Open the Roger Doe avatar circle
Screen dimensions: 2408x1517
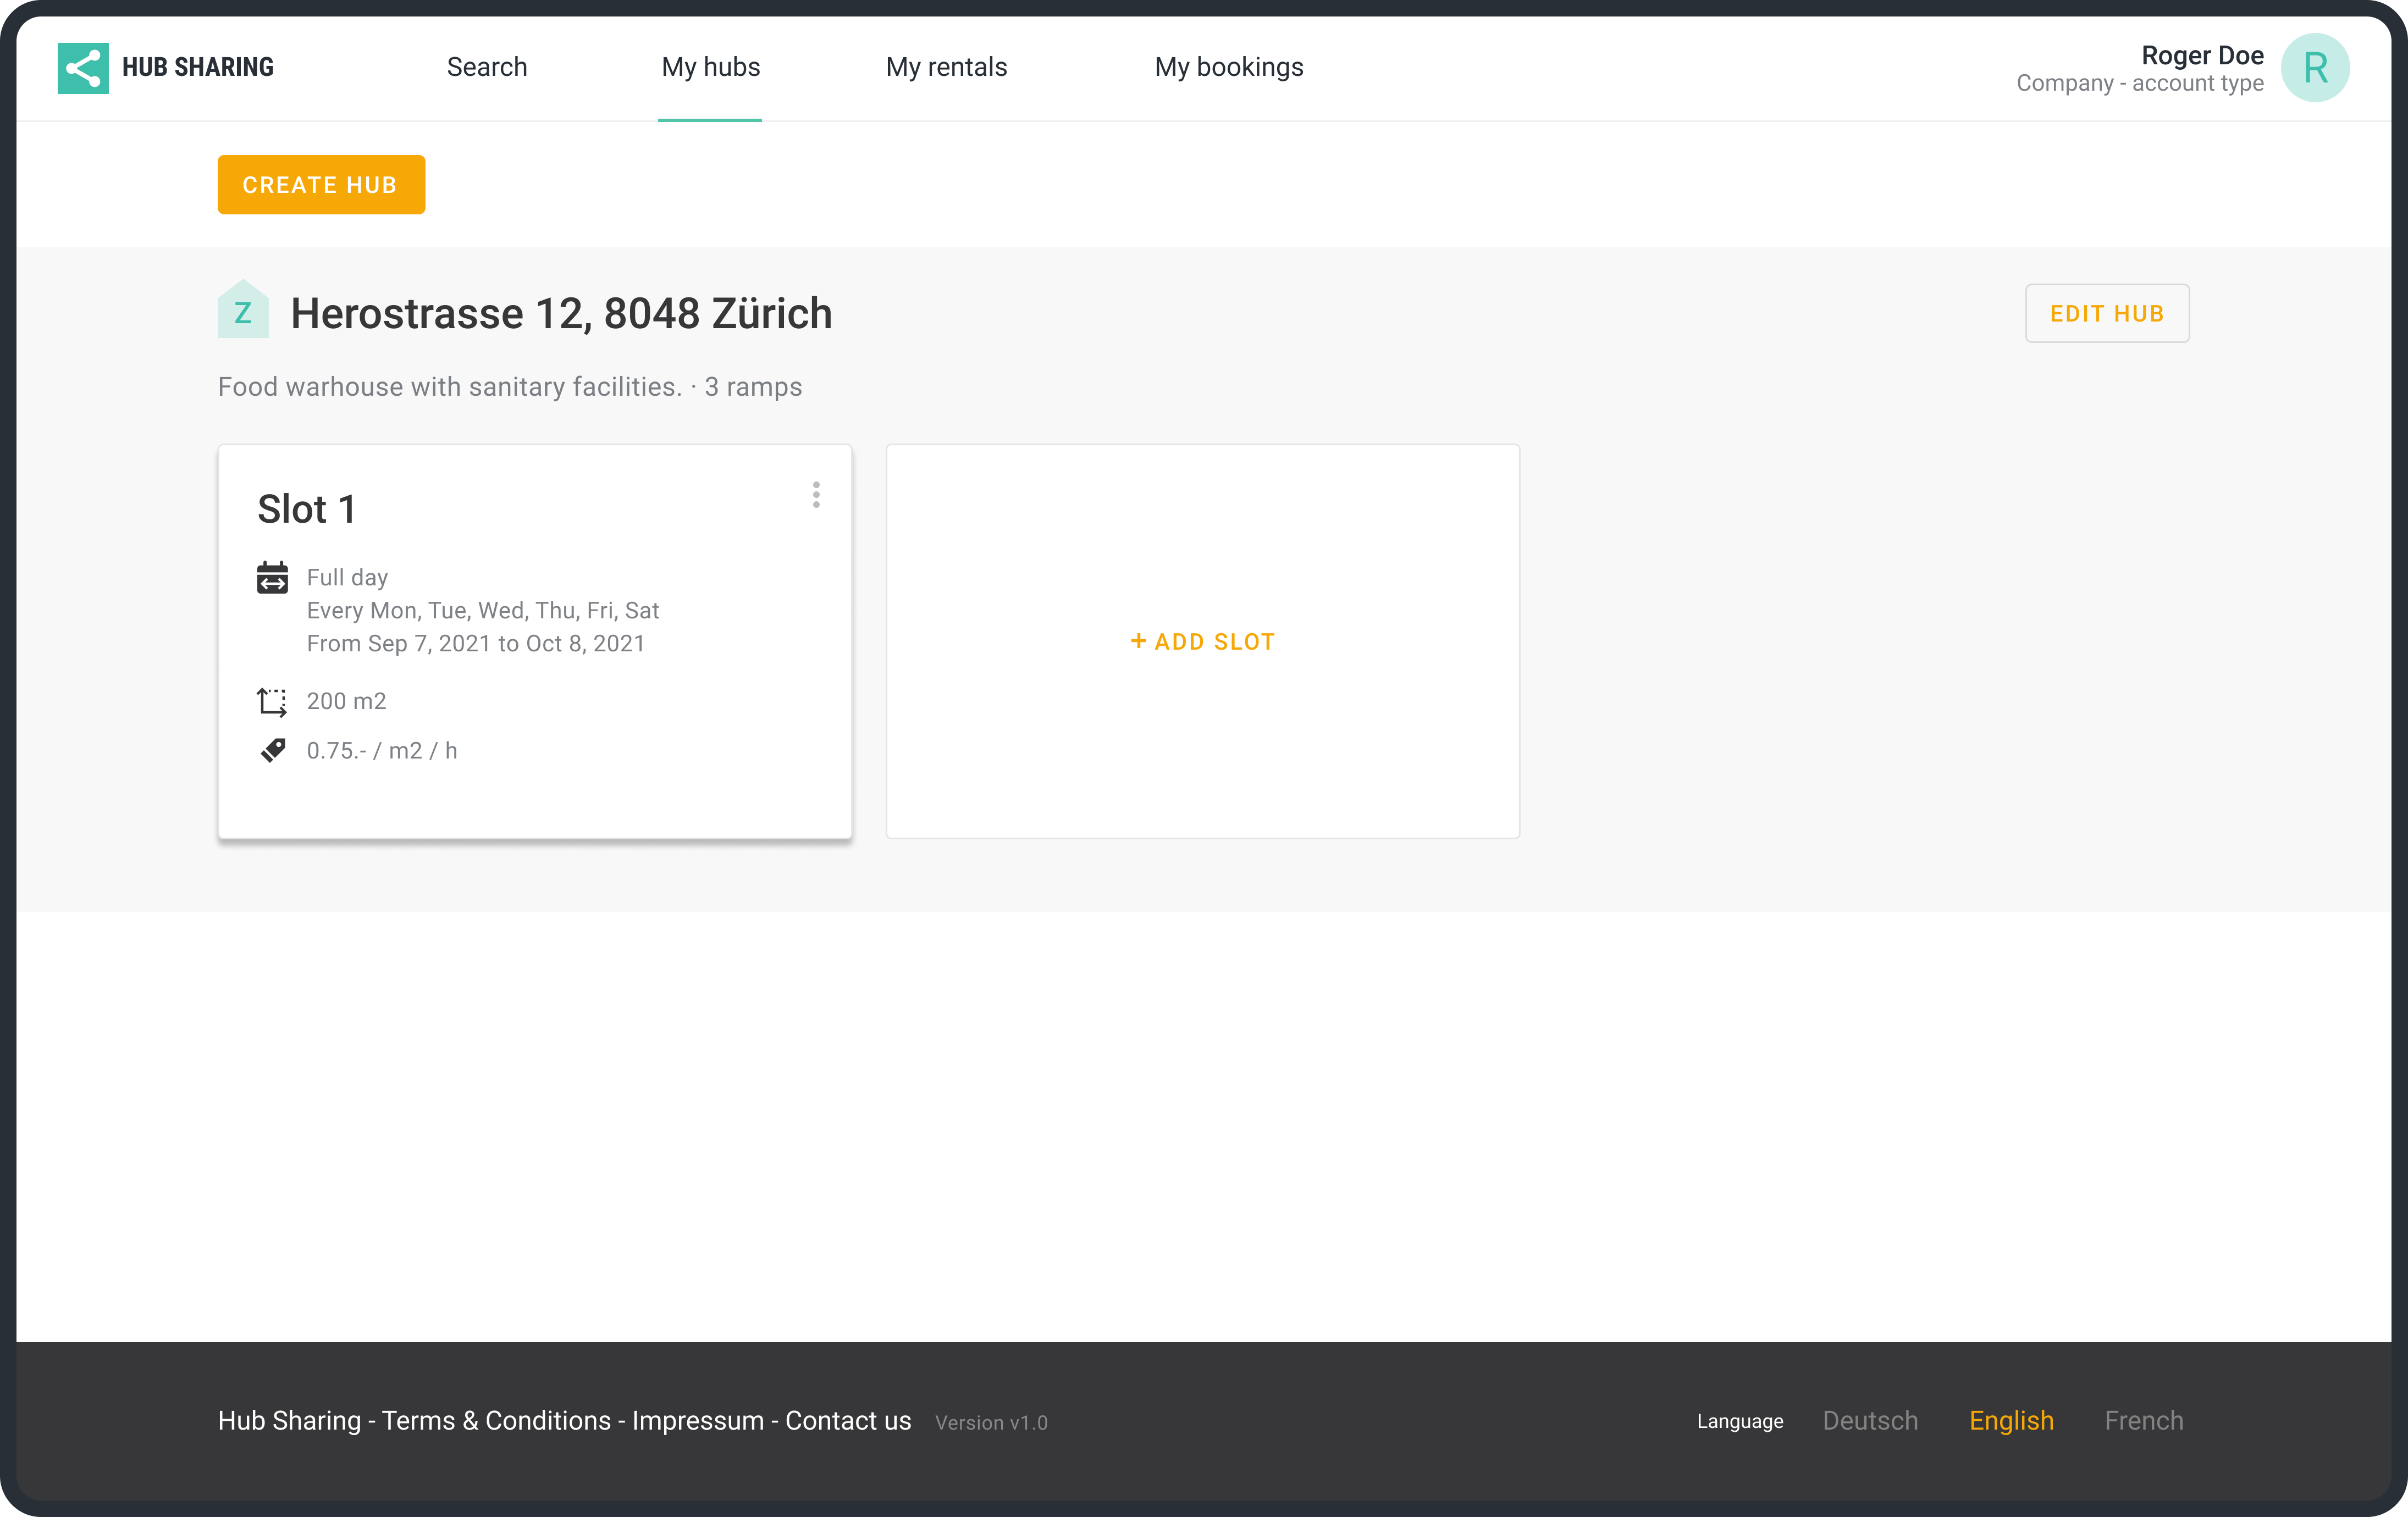(2314, 68)
